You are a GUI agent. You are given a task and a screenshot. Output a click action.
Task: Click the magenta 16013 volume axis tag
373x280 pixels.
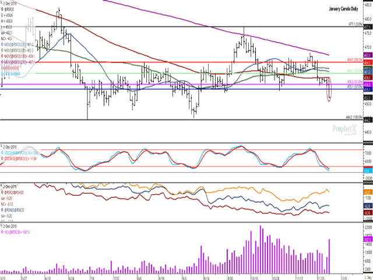(368, 240)
